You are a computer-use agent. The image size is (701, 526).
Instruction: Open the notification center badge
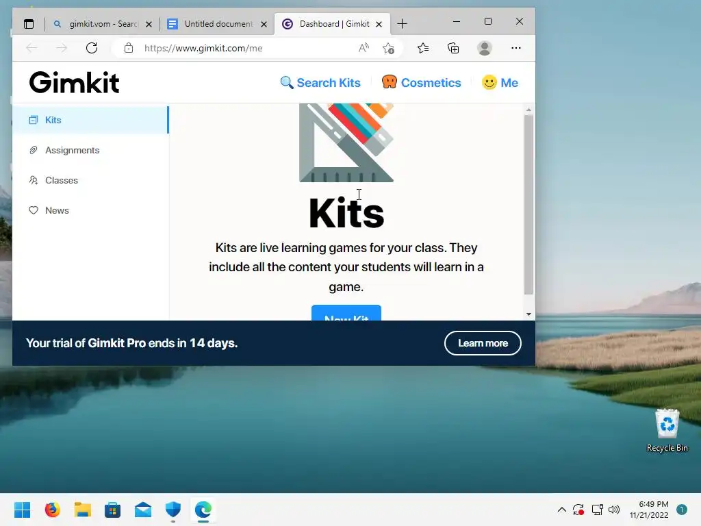[682, 510]
